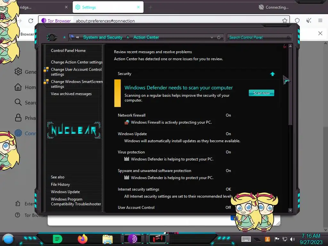Click the Action Center scrollbar up arrow

[x=290, y=46]
